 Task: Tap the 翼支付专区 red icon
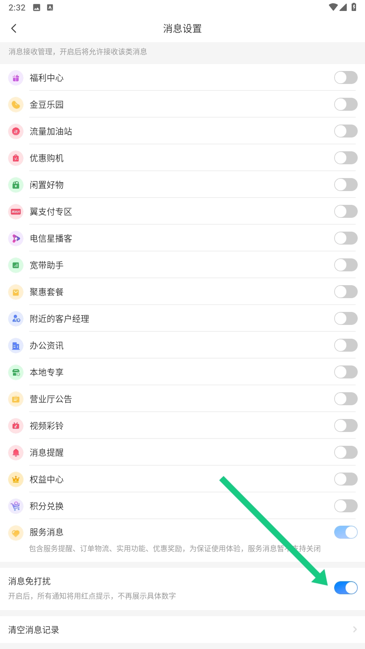point(16,212)
